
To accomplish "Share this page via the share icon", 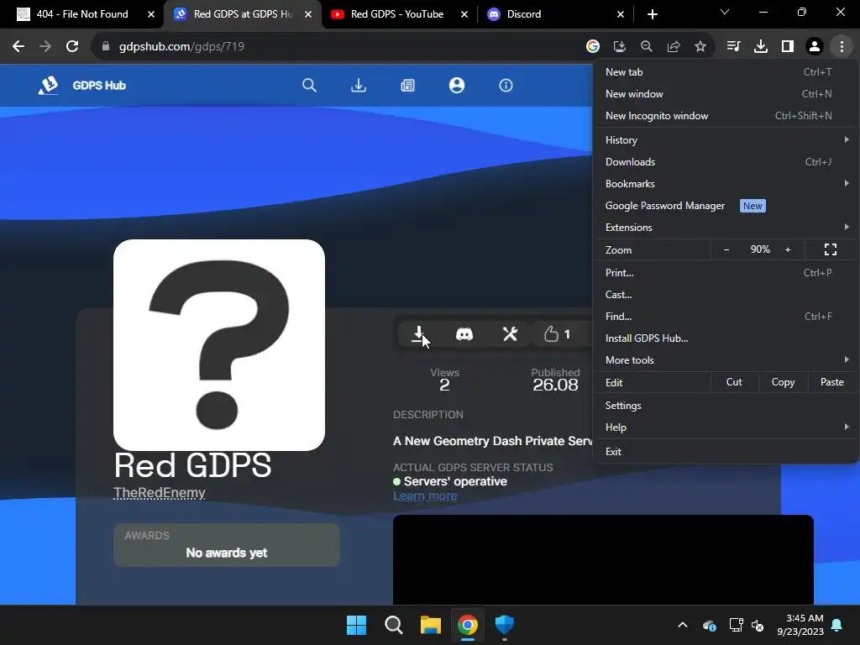I will [x=674, y=47].
